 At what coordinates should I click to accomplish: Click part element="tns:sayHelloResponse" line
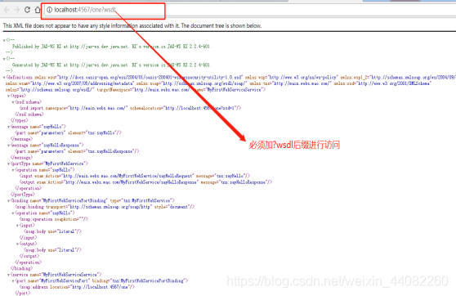pyautogui.click(x=77, y=151)
